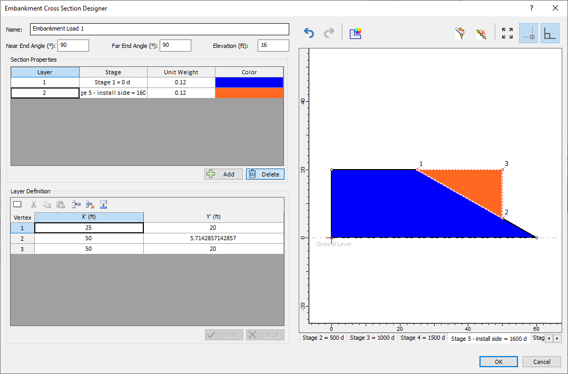Toggle the snap to grid option
This screenshot has height=374, width=568.
(528, 33)
